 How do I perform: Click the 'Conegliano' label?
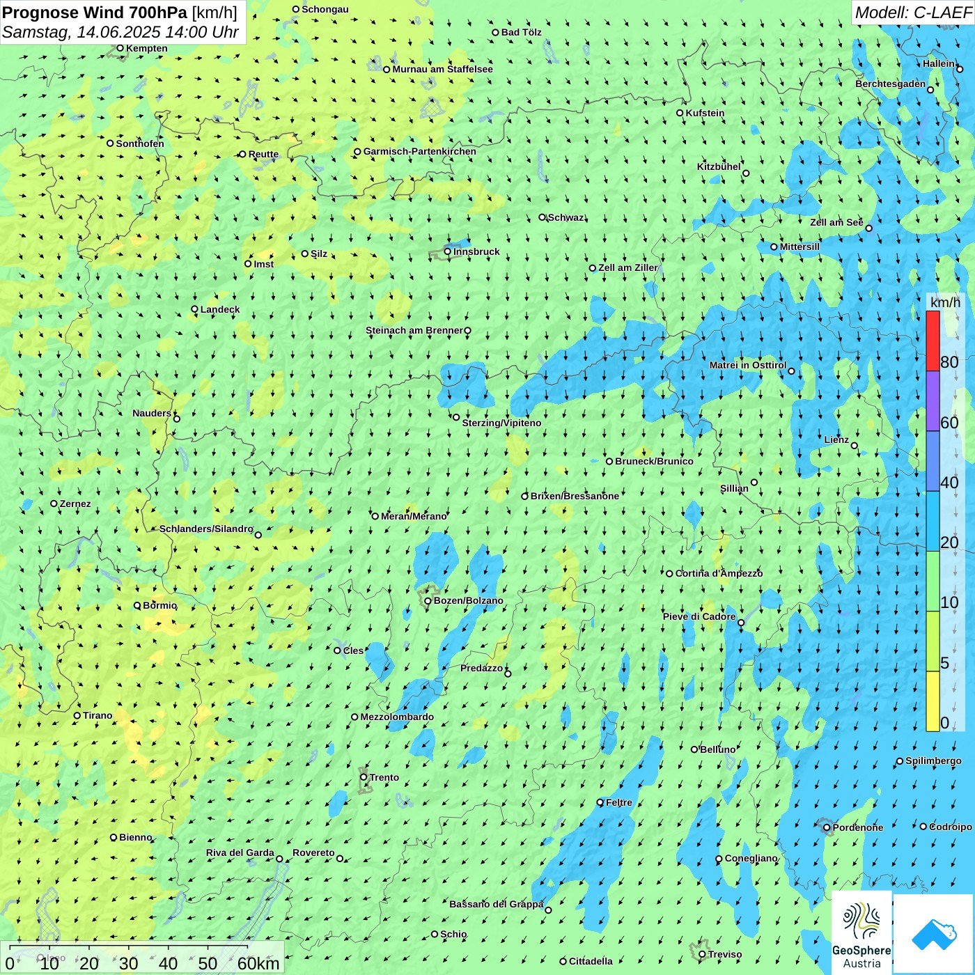coord(751,858)
